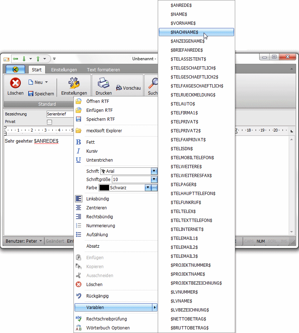Switch to the Einstellungen tab
This screenshot has height=333, width=299.
point(64,70)
